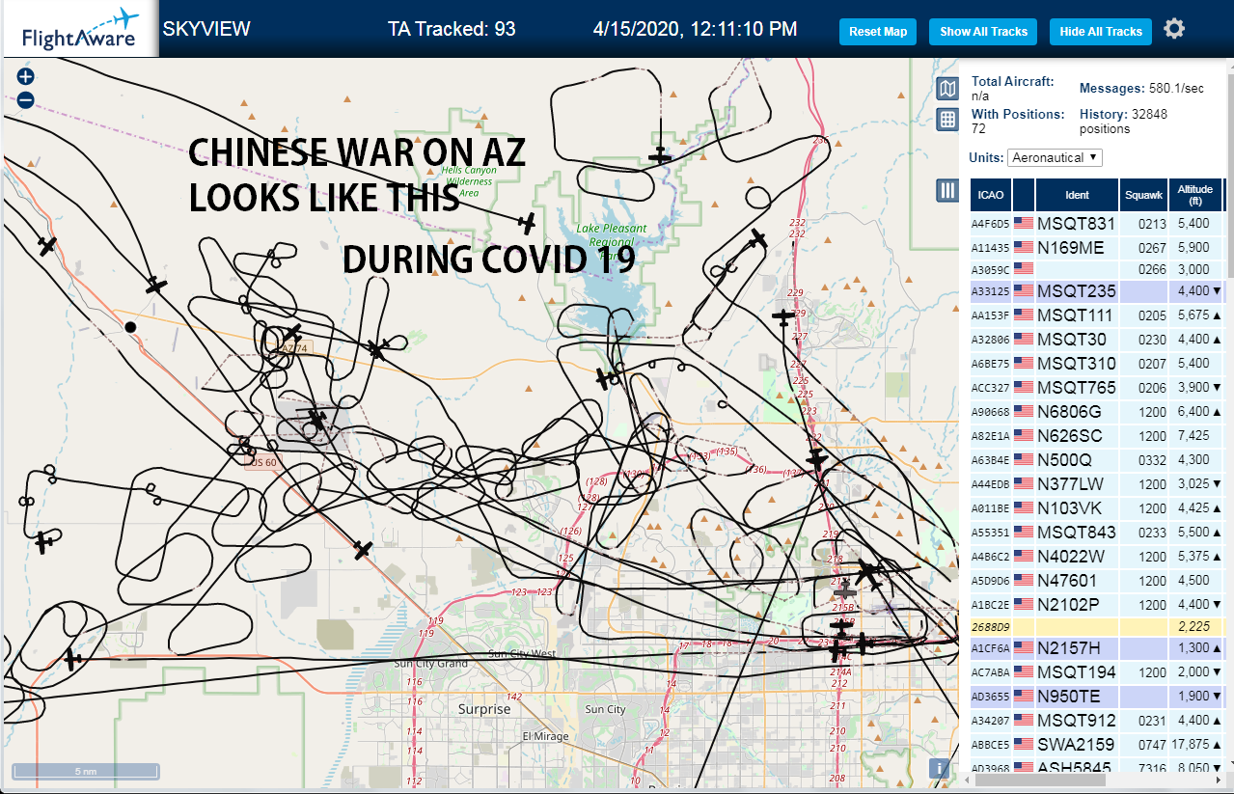Select flight MSQT765 in list
The image size is (1234, 794).
[1097, 388]
